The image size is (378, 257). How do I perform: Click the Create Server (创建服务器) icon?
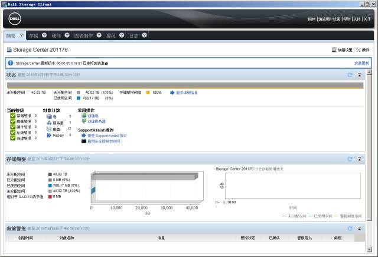(x=84, y=121)
